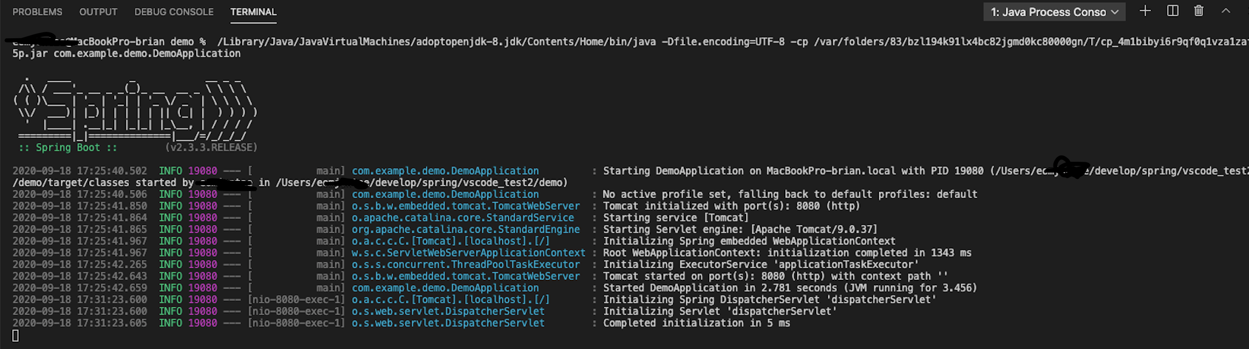The height and width of the screenshot is (349, 1249).
Task: Switch to the PROBLEMS tab
Action: pos(37,12)
